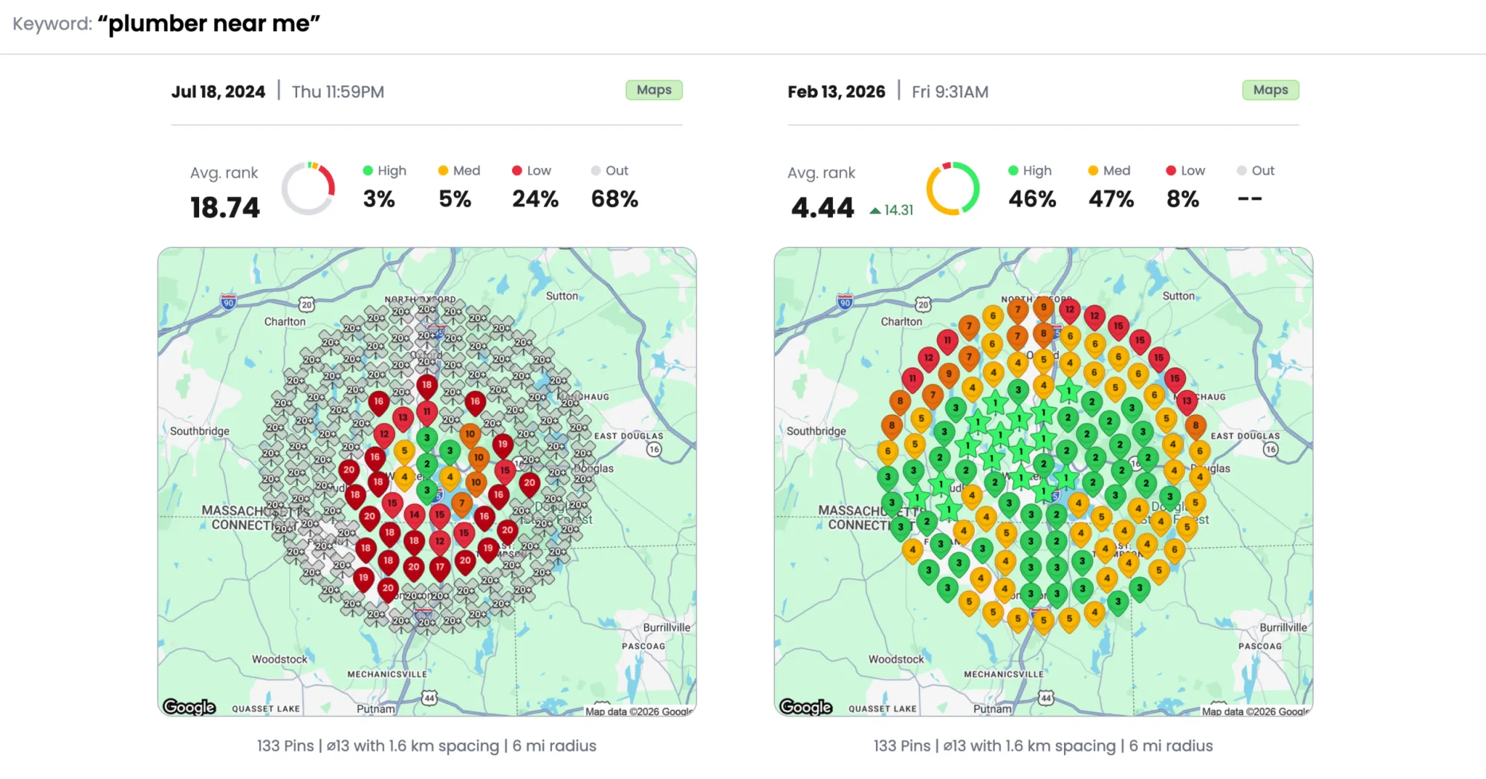Viewport: 1486px width, 779px height.
Task: Select the rank 11 pin on the Jul 2024 map
Action: [x=426, y=413]
